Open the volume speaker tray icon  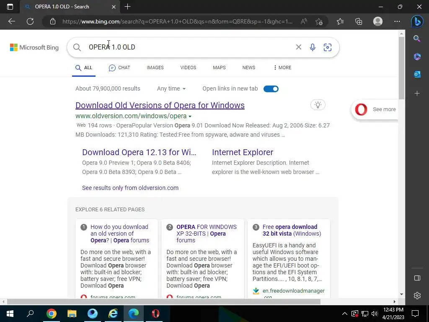pos(375,314)
